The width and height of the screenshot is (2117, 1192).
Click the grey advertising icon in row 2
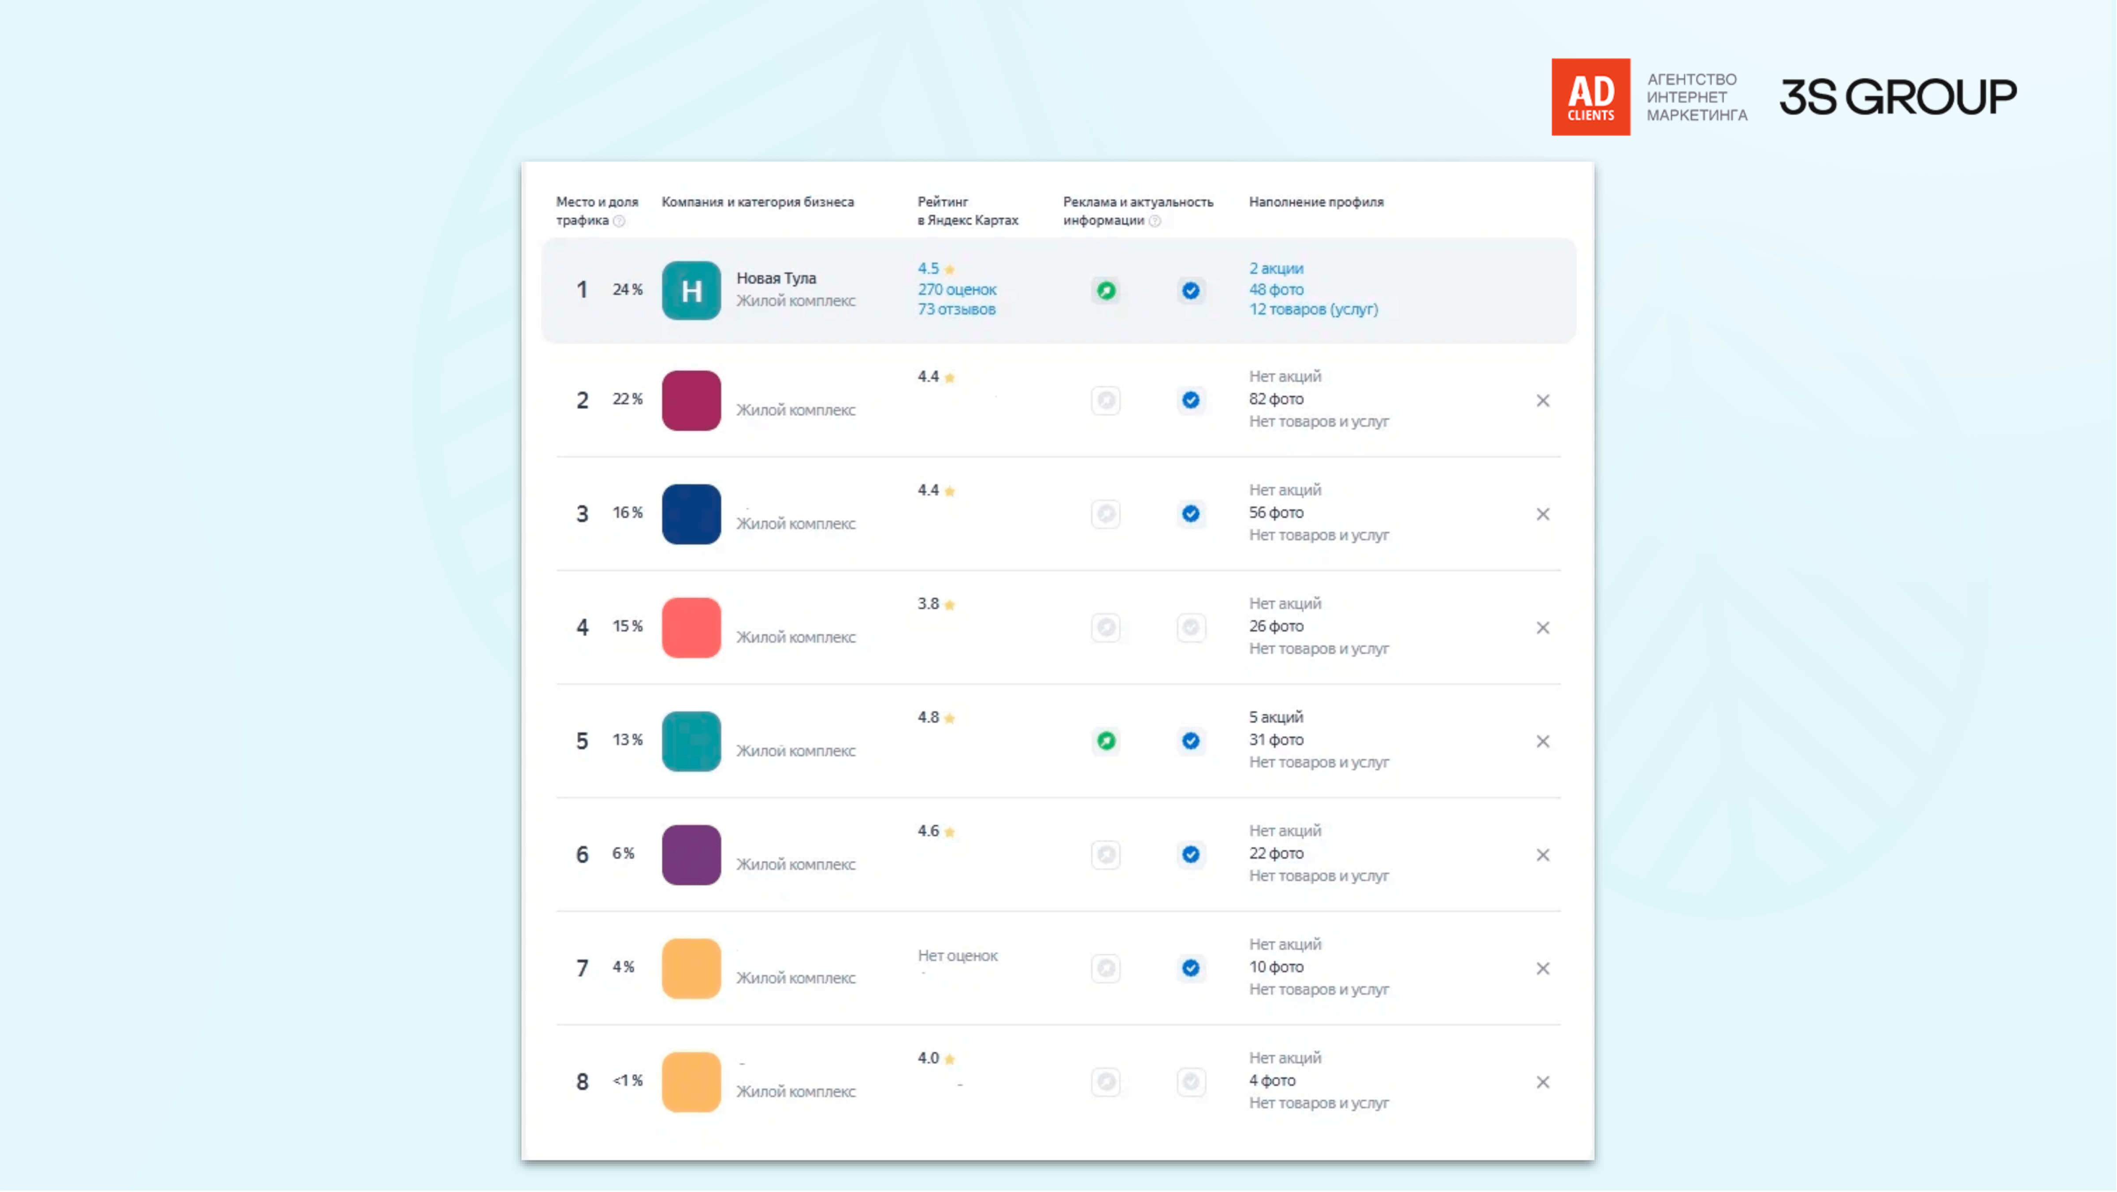[x=1106, y=400]
